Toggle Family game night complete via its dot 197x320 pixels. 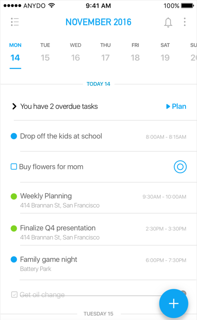(x=13, y=260)
